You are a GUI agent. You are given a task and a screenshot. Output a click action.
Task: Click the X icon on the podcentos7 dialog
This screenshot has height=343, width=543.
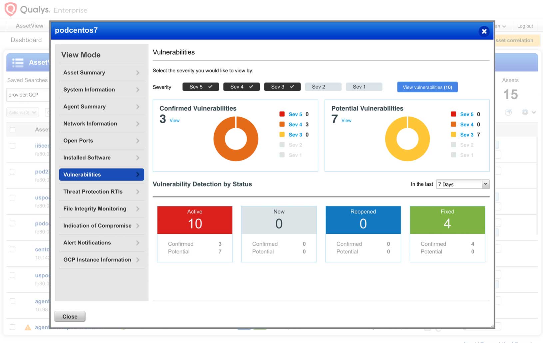484,31
